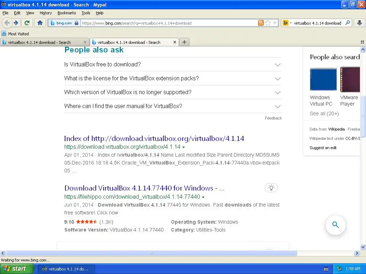Click the system tray network/safely remove icon

coord(340,269)
